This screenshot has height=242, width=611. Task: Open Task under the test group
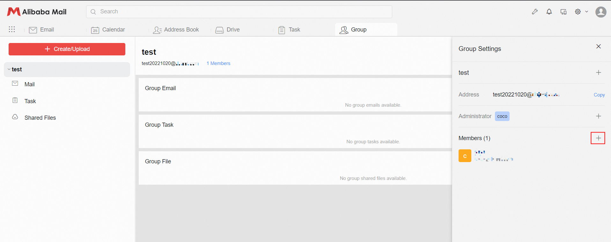point(30,101)
